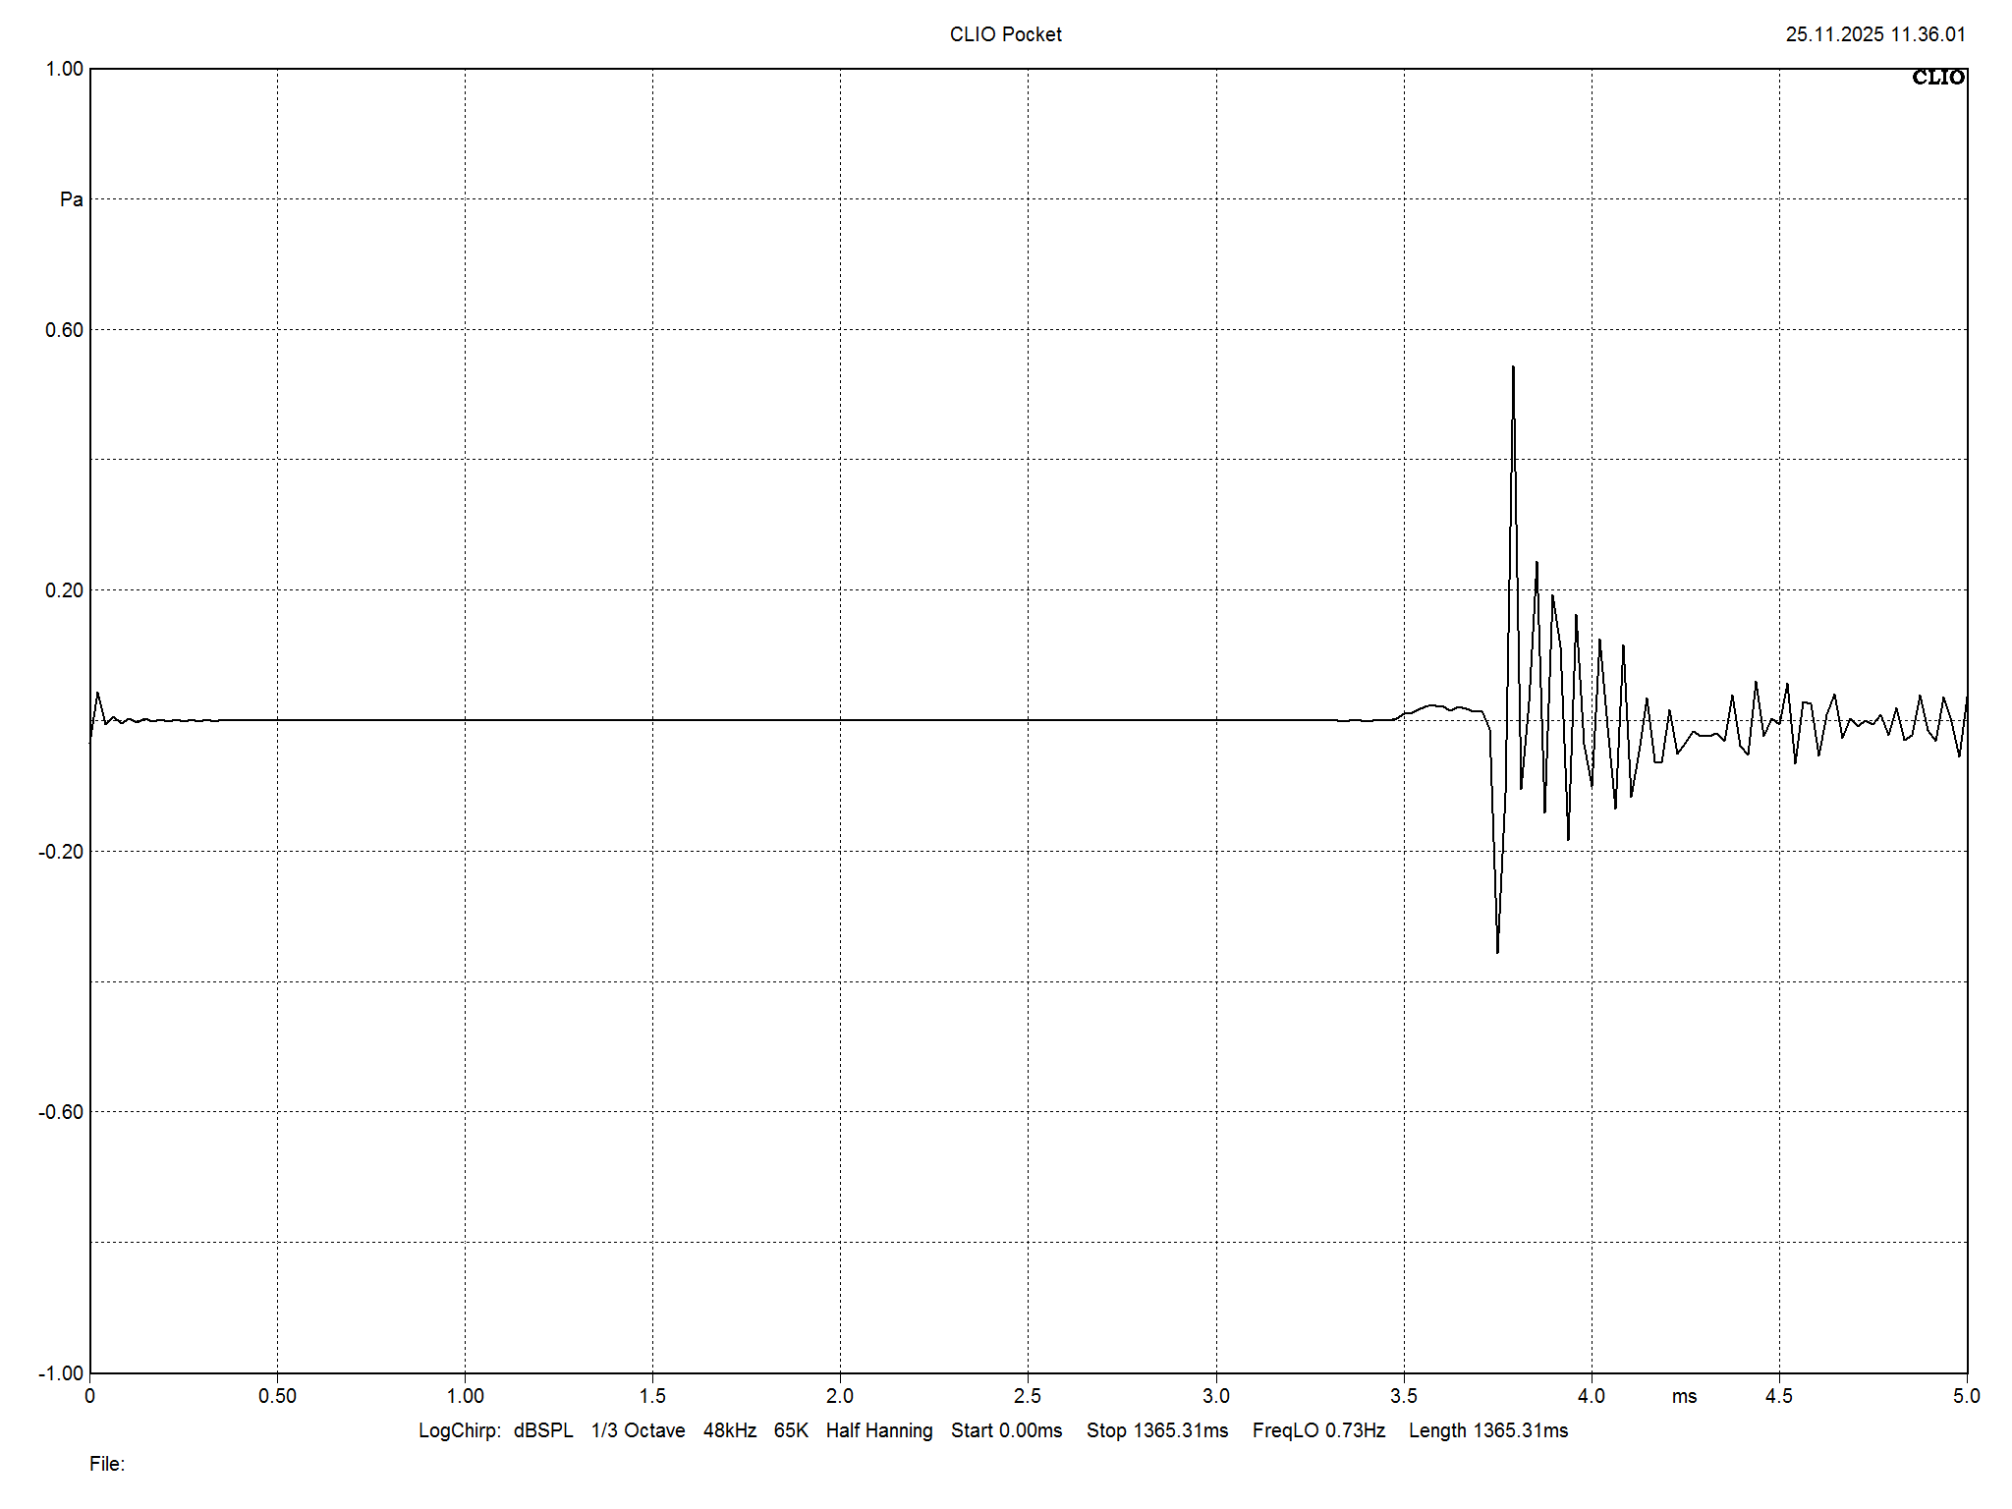Click the CLIO logo in plot corner

[1937, 78]
